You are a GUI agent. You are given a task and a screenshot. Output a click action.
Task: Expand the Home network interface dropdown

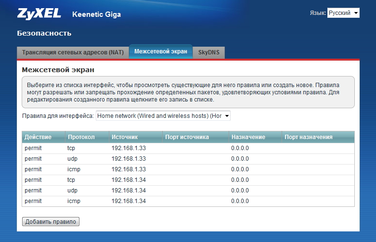163,116
